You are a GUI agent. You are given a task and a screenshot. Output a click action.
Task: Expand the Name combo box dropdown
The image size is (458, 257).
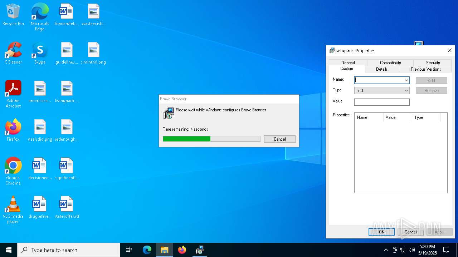[x=406, y=80]
